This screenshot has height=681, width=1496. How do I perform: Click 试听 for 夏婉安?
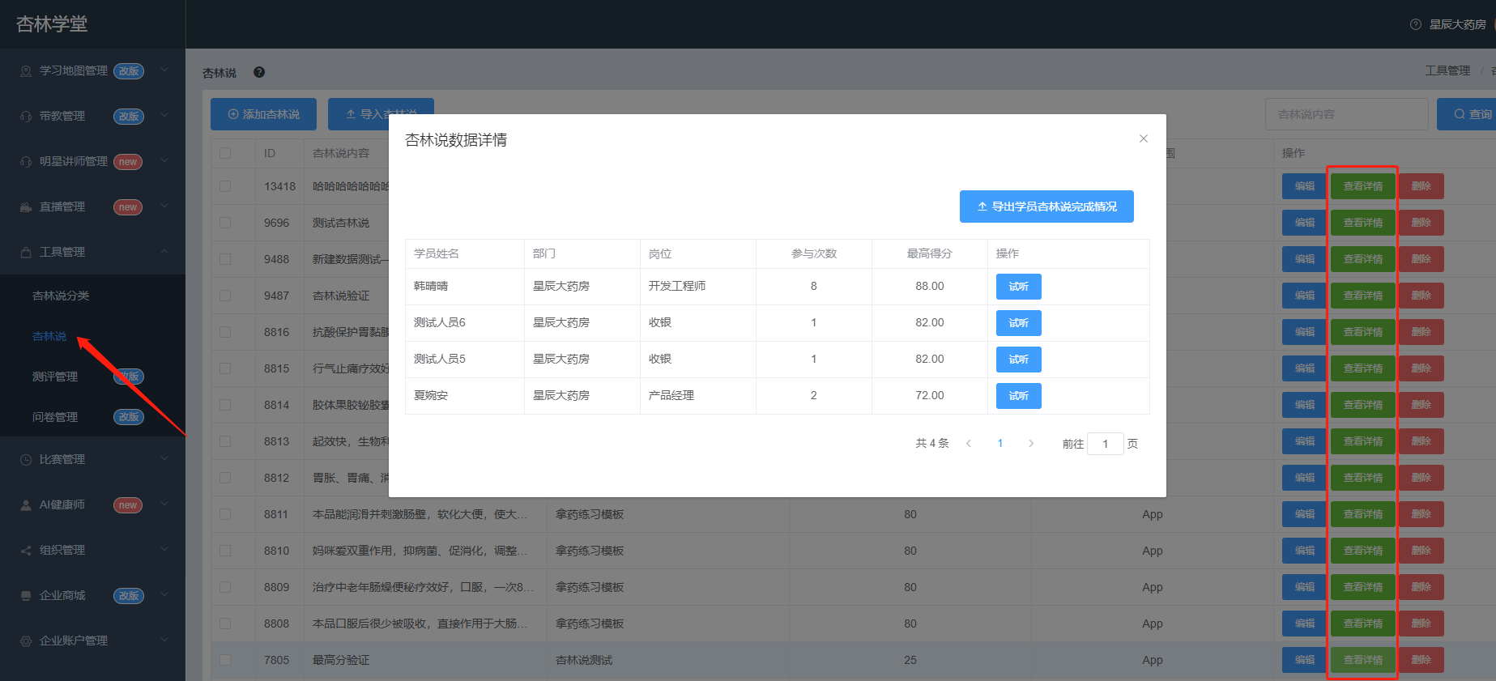point(1019,396)
